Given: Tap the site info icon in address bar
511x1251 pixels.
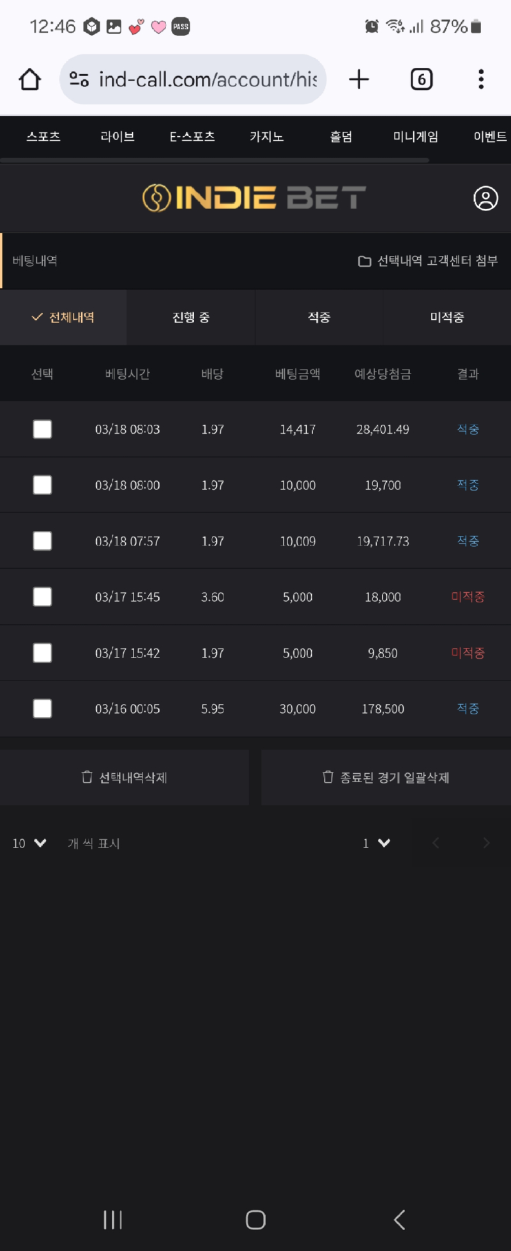Looking at the screenshot, I should 79,79.
